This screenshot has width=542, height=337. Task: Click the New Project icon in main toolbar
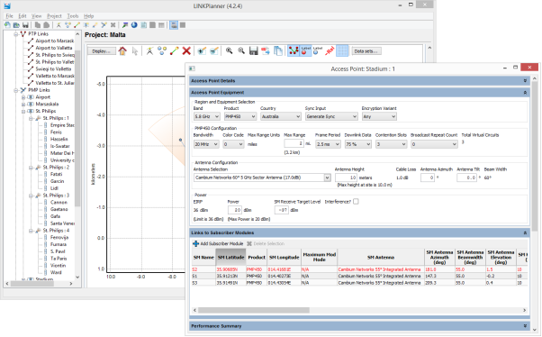(7, 25)
